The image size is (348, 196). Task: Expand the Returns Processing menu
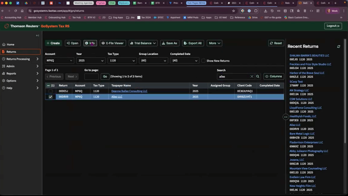(20, 59)
